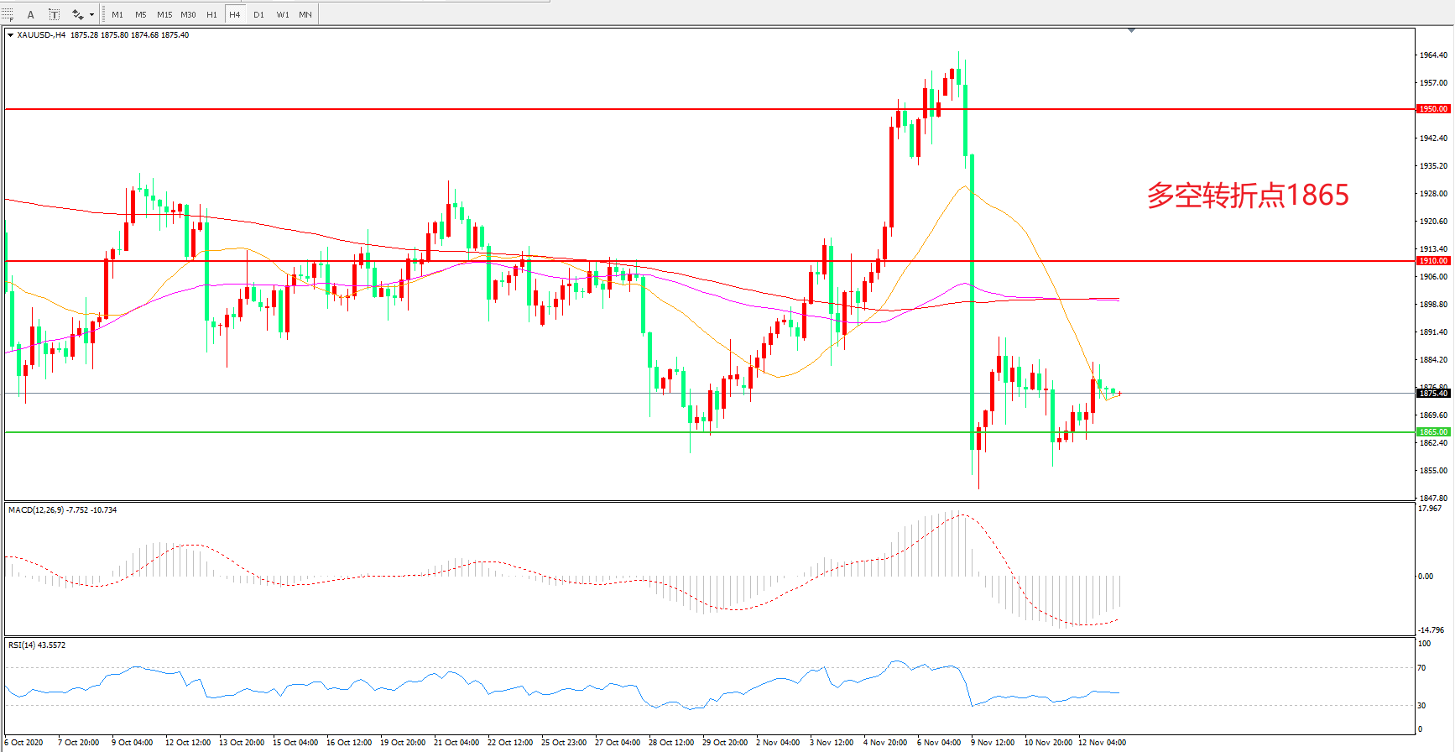Screen dimensions: 1455x752
Task: Toggle the active H4 timeframe button
Action: coord(235,14)
